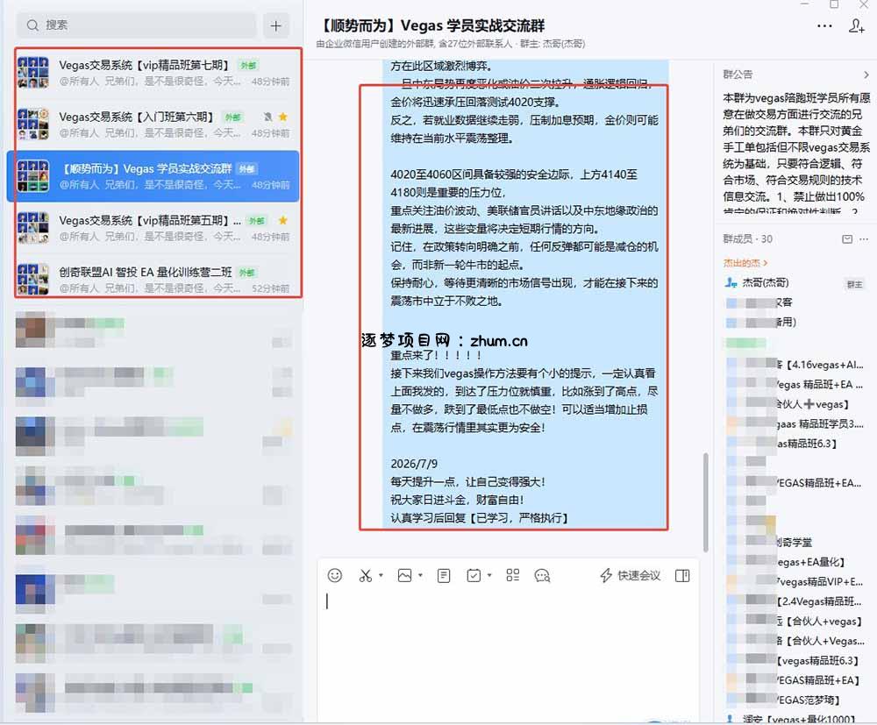The width and height of the screenshot is (877, 725).
Task: Click the chat message scrollbar thumb
Action: pyautogui.click(x=706, y=502)
